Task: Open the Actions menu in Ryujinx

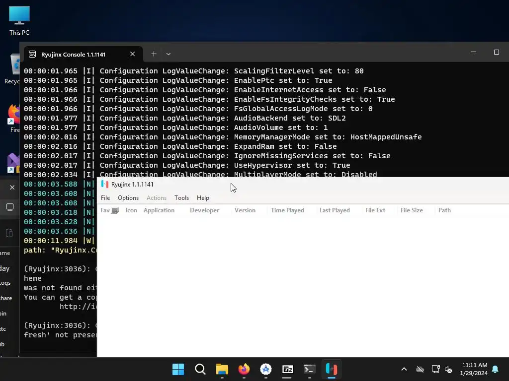Action: 156,197
